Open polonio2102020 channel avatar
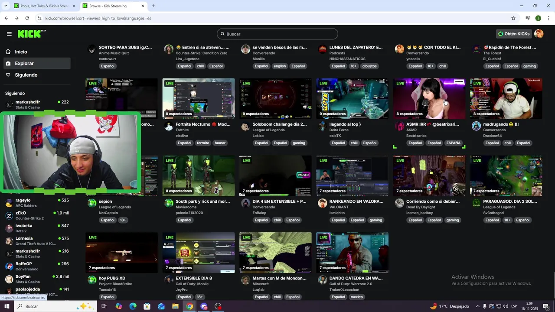Image resolution: width=555 pixels, height=312 pixels. click(x=169, y=203)
